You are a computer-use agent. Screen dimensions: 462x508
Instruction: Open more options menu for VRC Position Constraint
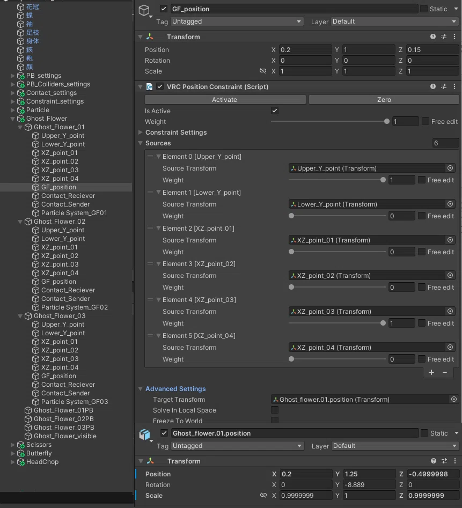coord(454,86)
